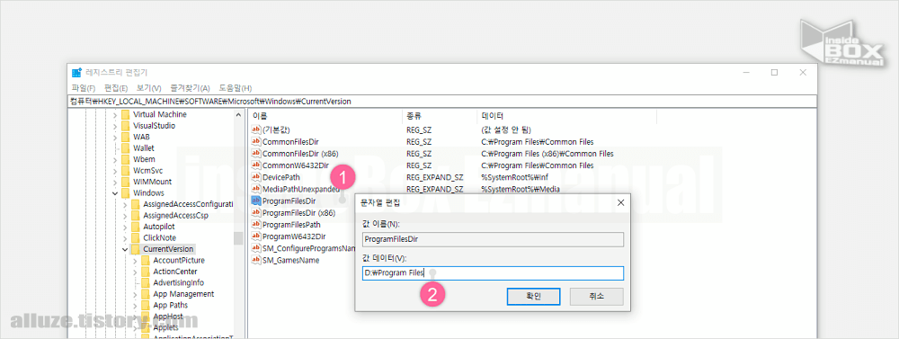899x339 pixels.
Task: Open the 보기(V) menu
Action: (x=148, y=88)
